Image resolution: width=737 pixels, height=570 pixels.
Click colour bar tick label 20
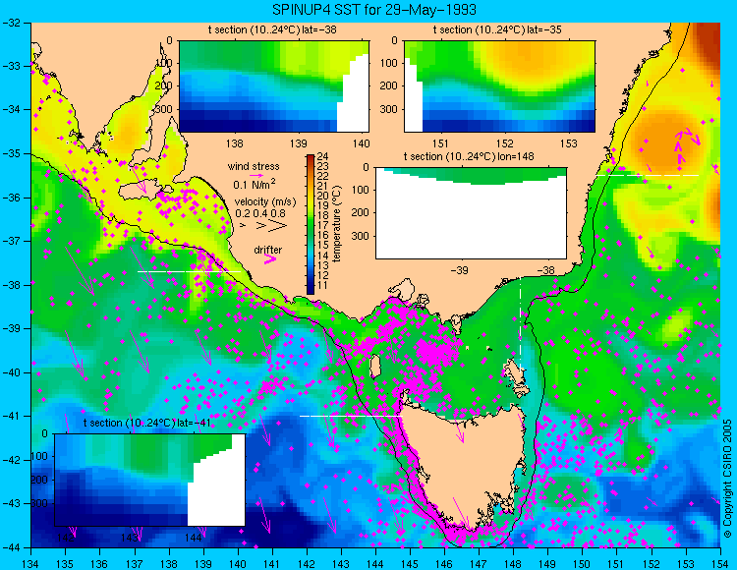point(323,196)
